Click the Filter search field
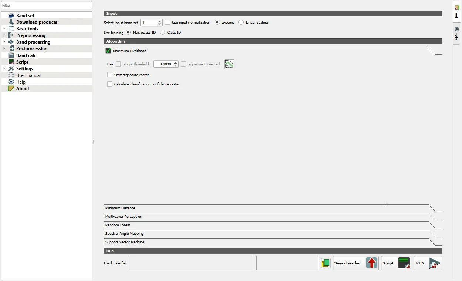Viewport: 462px width, 281px height. pyautogui.click(x=47, y=5)
